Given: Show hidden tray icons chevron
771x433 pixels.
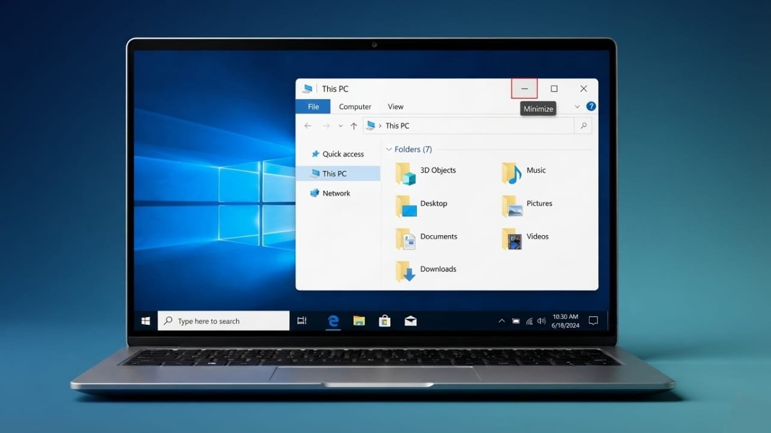Looking at the screenshot, I should [x=501, y=321].
